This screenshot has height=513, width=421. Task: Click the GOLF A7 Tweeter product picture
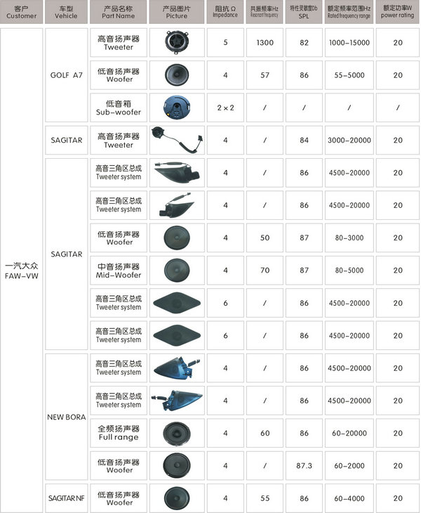pos(177,42)
